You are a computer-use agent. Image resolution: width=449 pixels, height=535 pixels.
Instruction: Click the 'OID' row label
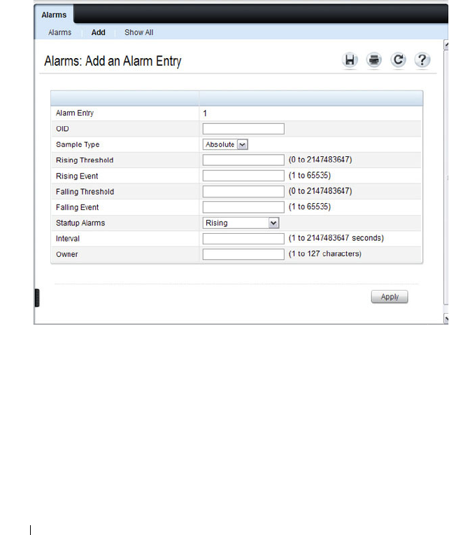62,129
